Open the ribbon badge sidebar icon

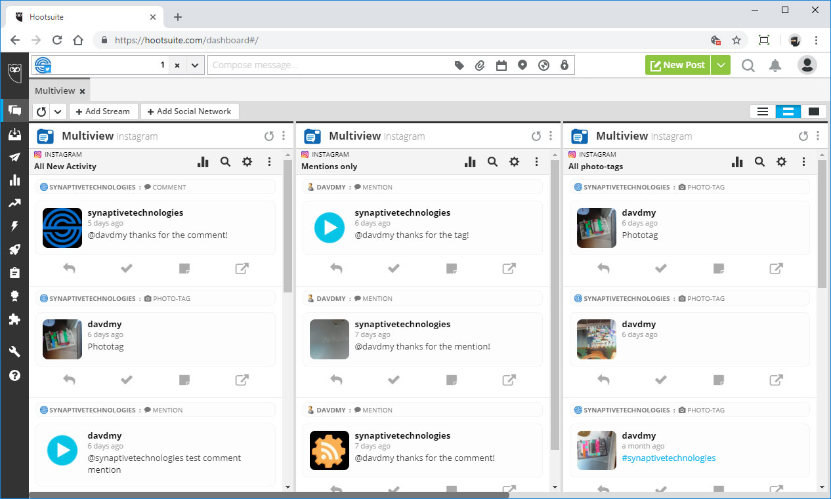14,296
